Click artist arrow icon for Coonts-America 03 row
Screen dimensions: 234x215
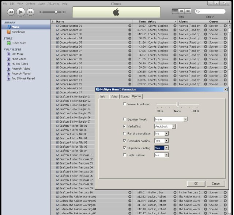coord(175,34)
